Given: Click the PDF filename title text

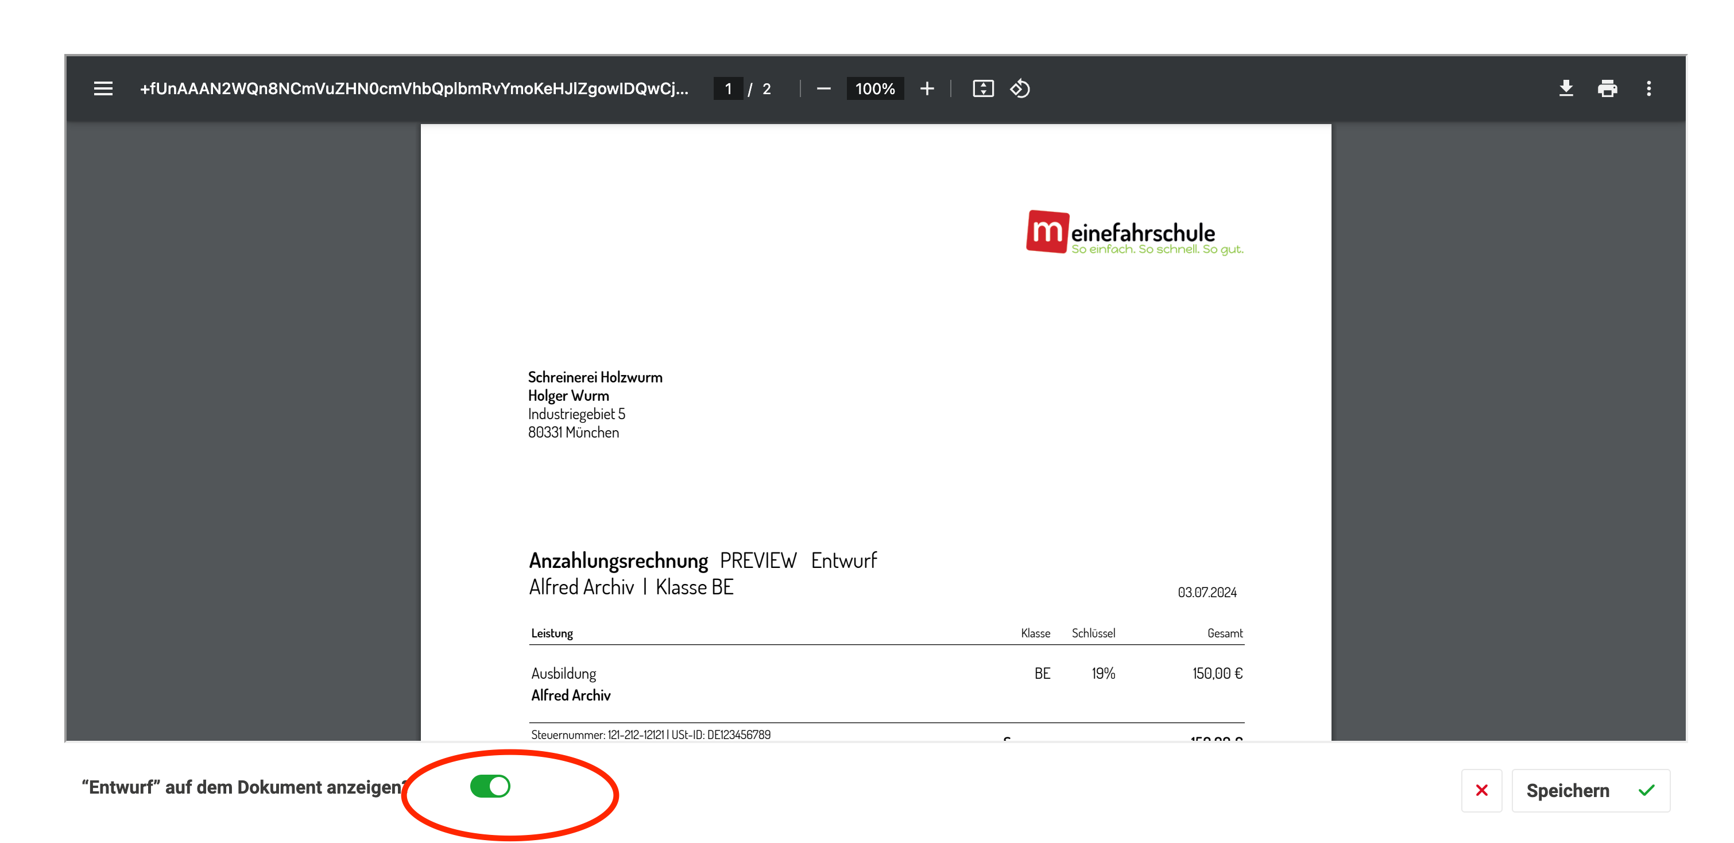Looking at the screenshot, I should click(x=413, y=89).
